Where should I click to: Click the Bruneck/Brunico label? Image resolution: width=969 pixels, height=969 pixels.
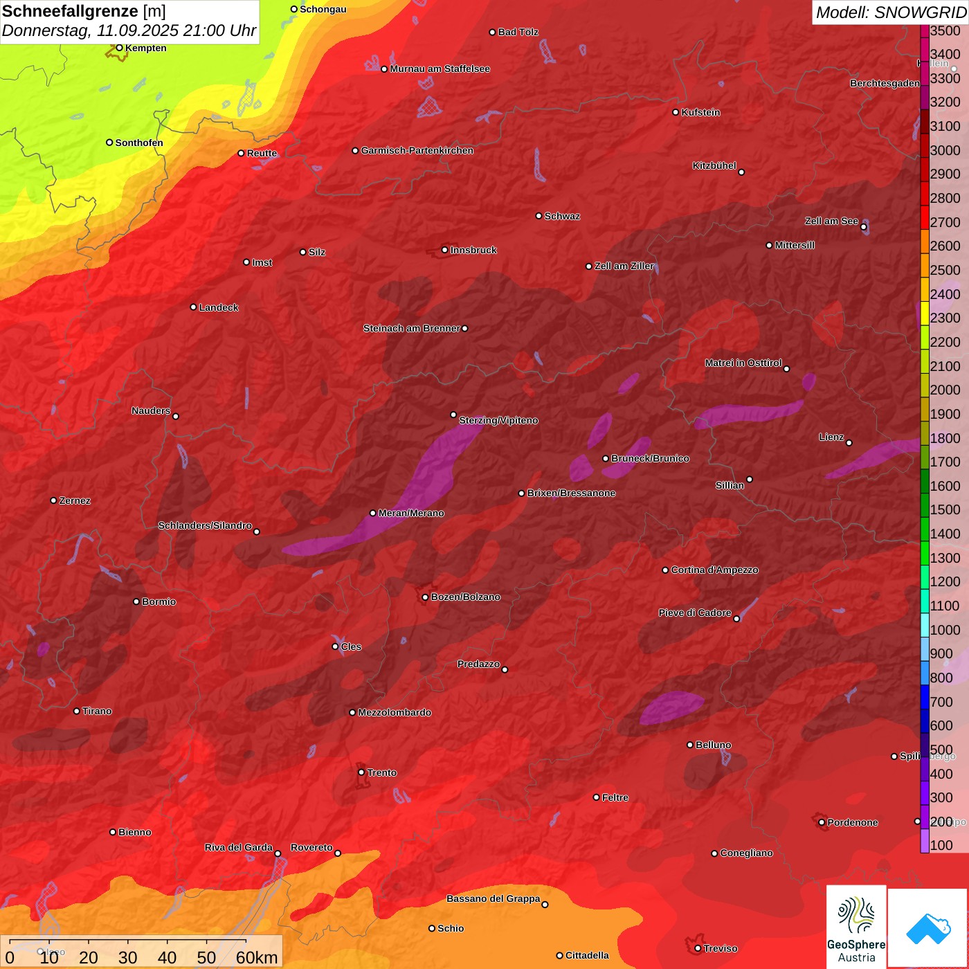pyautogui.click(x=650, y=458)
